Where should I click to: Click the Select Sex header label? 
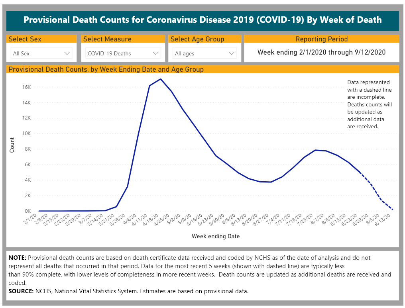(25, 39)
